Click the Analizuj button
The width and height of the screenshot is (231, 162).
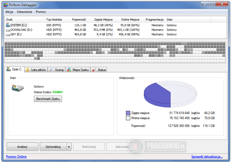22,147
